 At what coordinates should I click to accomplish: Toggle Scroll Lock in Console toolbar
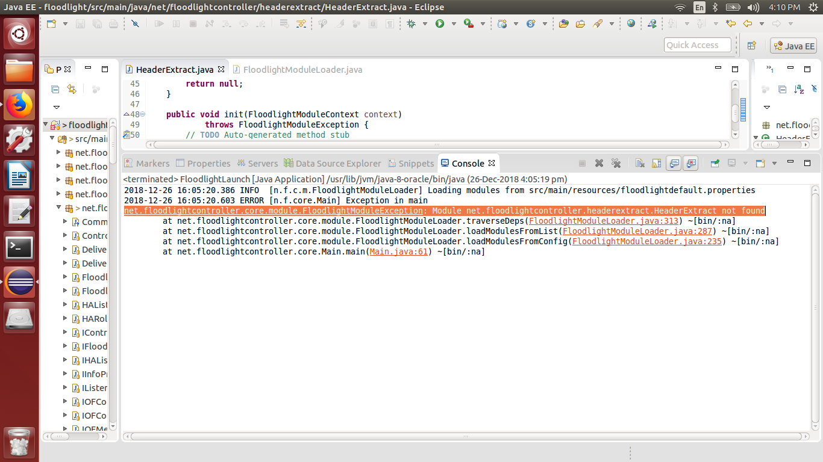pyautogui.click(x=657, y=163)
